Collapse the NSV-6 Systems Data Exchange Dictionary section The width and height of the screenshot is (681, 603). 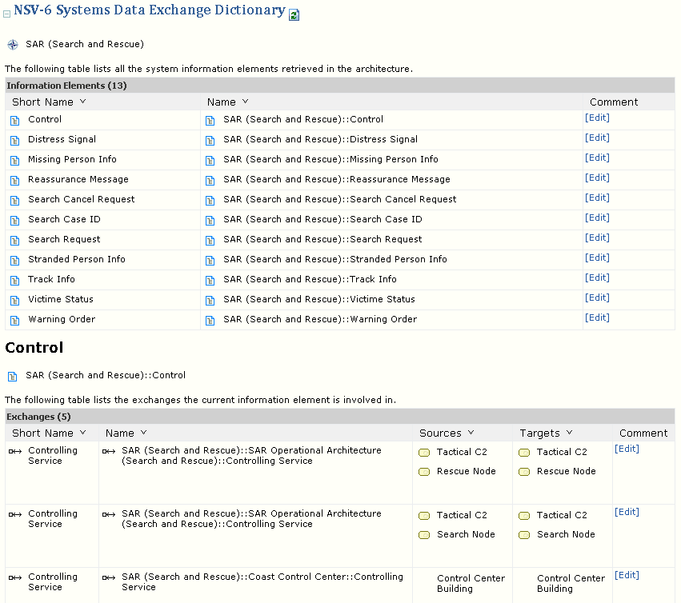click(x=7, y=14)
